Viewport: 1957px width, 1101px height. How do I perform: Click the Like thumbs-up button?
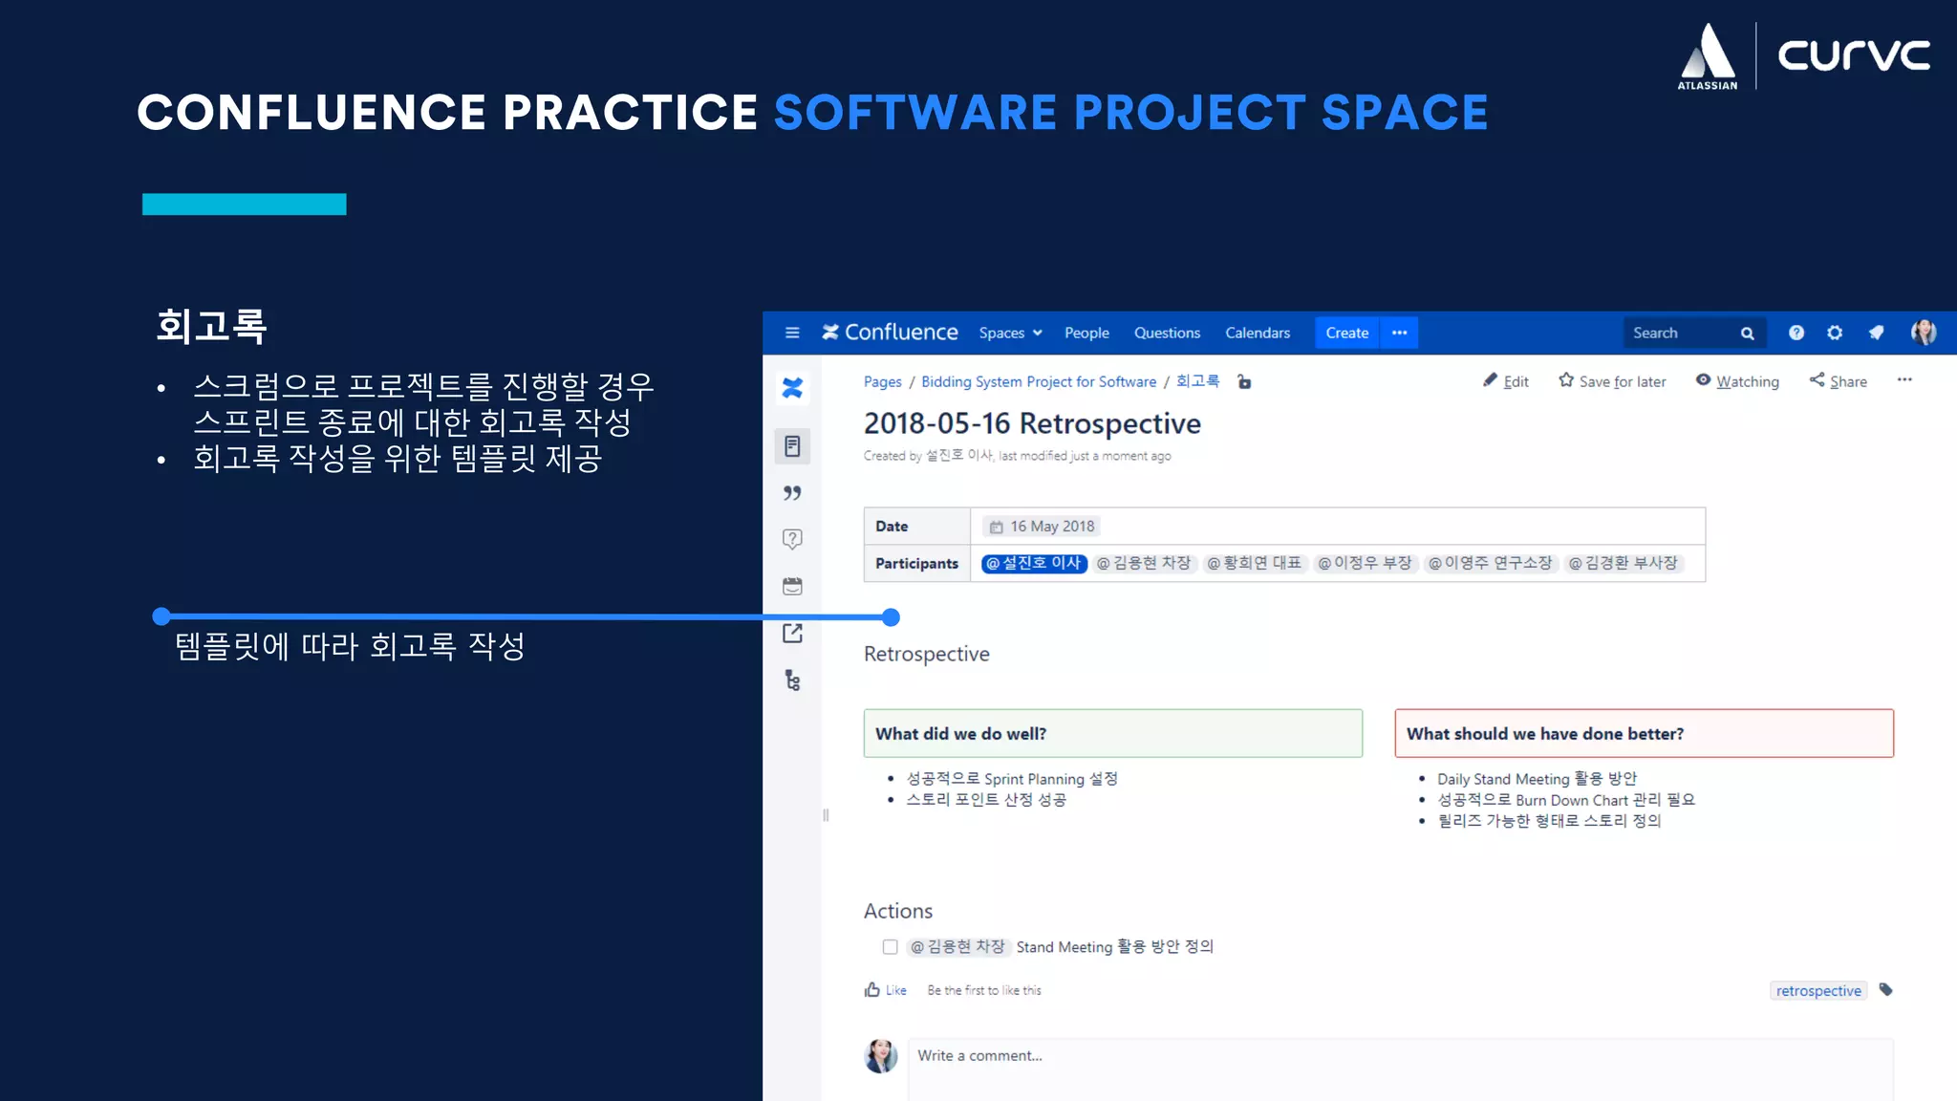tap(886, 990)
